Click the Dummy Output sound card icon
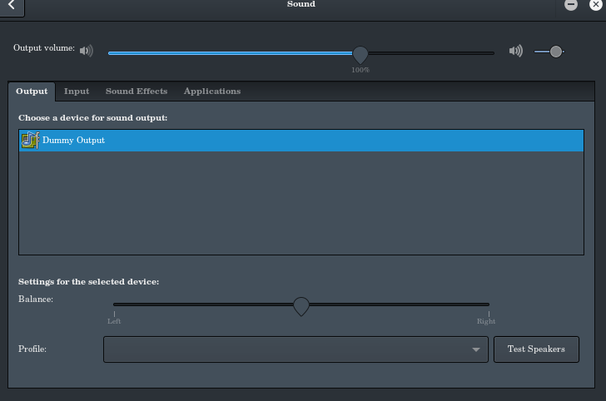606x401 pixels. [30, 141]
